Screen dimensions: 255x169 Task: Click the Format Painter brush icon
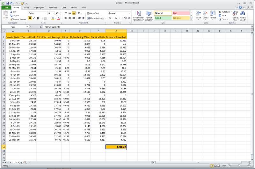click(11, 19)
